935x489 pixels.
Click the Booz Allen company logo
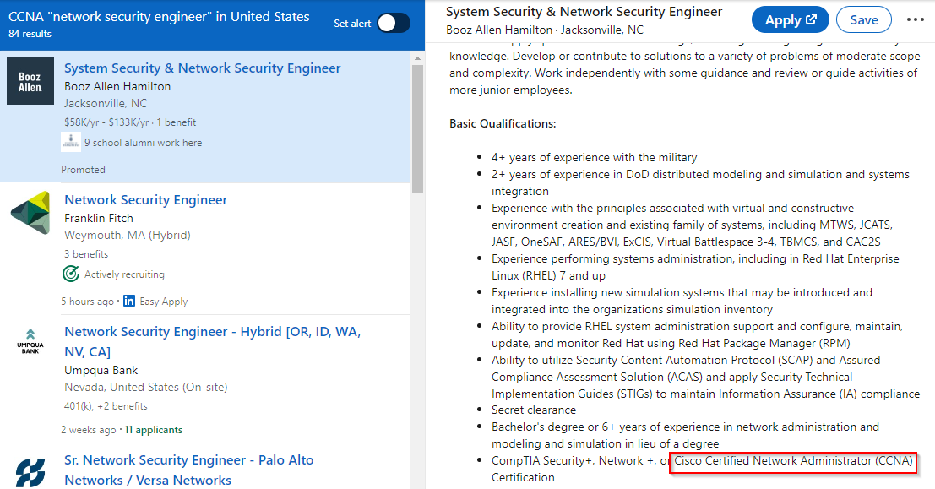pyautogui.click(x=30, y=81)
